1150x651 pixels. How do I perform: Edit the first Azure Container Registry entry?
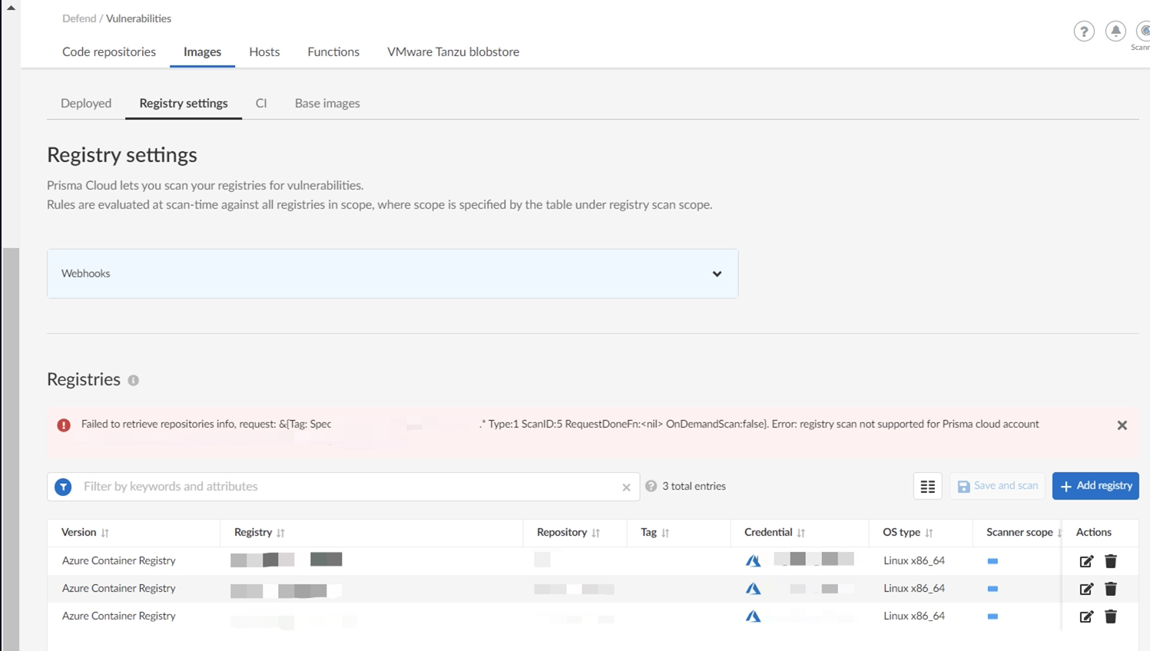[x=1086, y=561]
